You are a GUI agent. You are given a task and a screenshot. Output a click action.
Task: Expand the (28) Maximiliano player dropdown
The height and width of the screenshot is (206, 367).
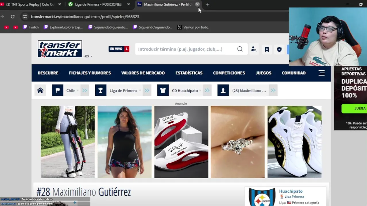249,90
